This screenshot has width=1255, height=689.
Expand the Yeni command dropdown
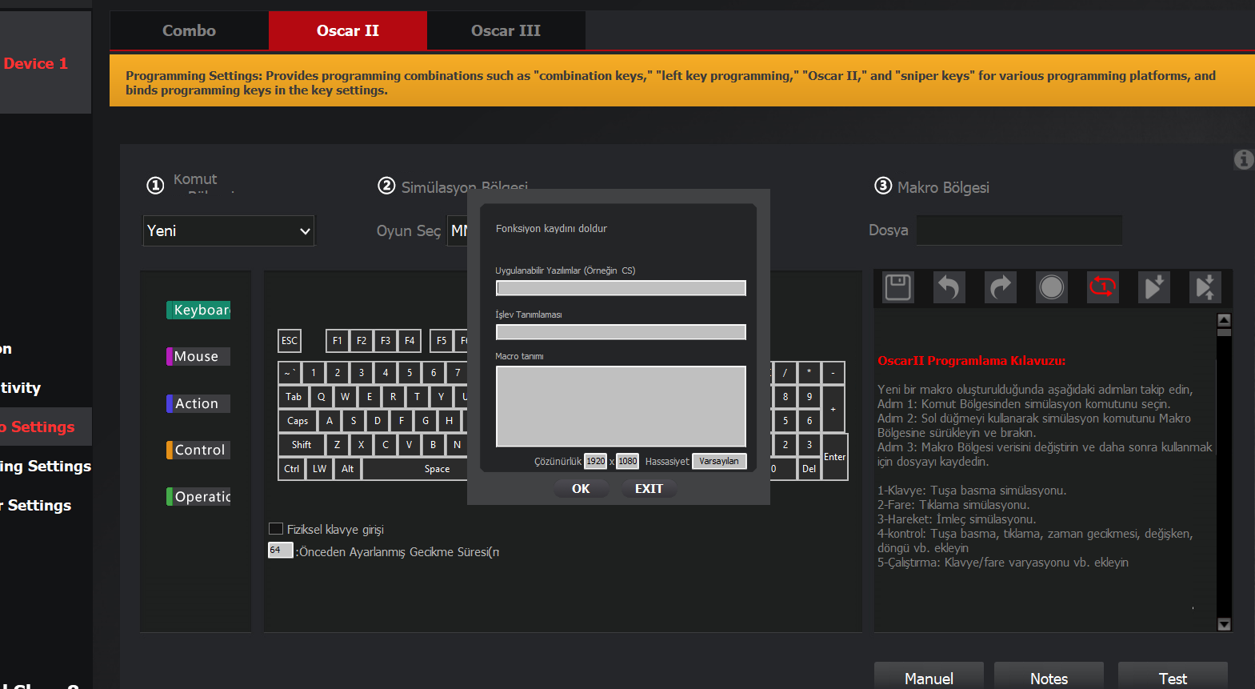click(229, 230)
